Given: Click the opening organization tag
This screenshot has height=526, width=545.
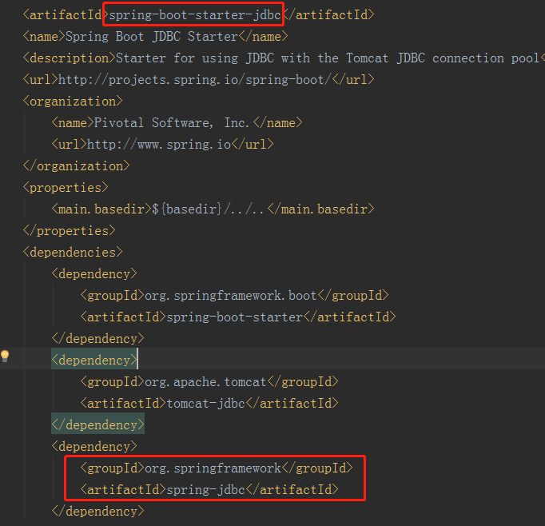Looking at the screenshot, I should coord(73,102).
